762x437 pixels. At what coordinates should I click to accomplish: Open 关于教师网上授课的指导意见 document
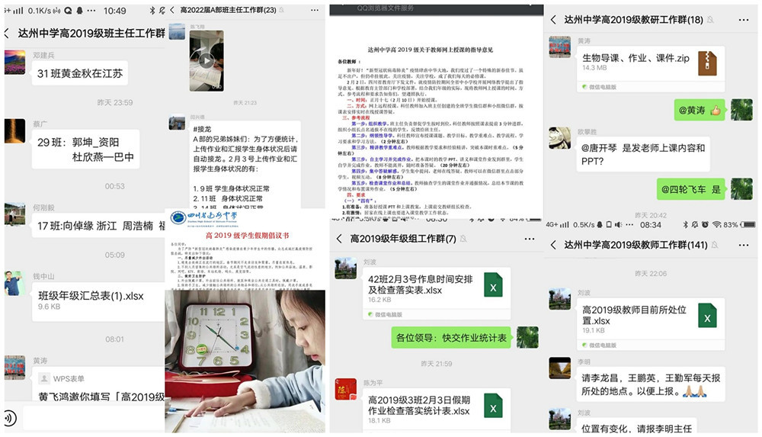pyautogui.click(x=436, y=117)
